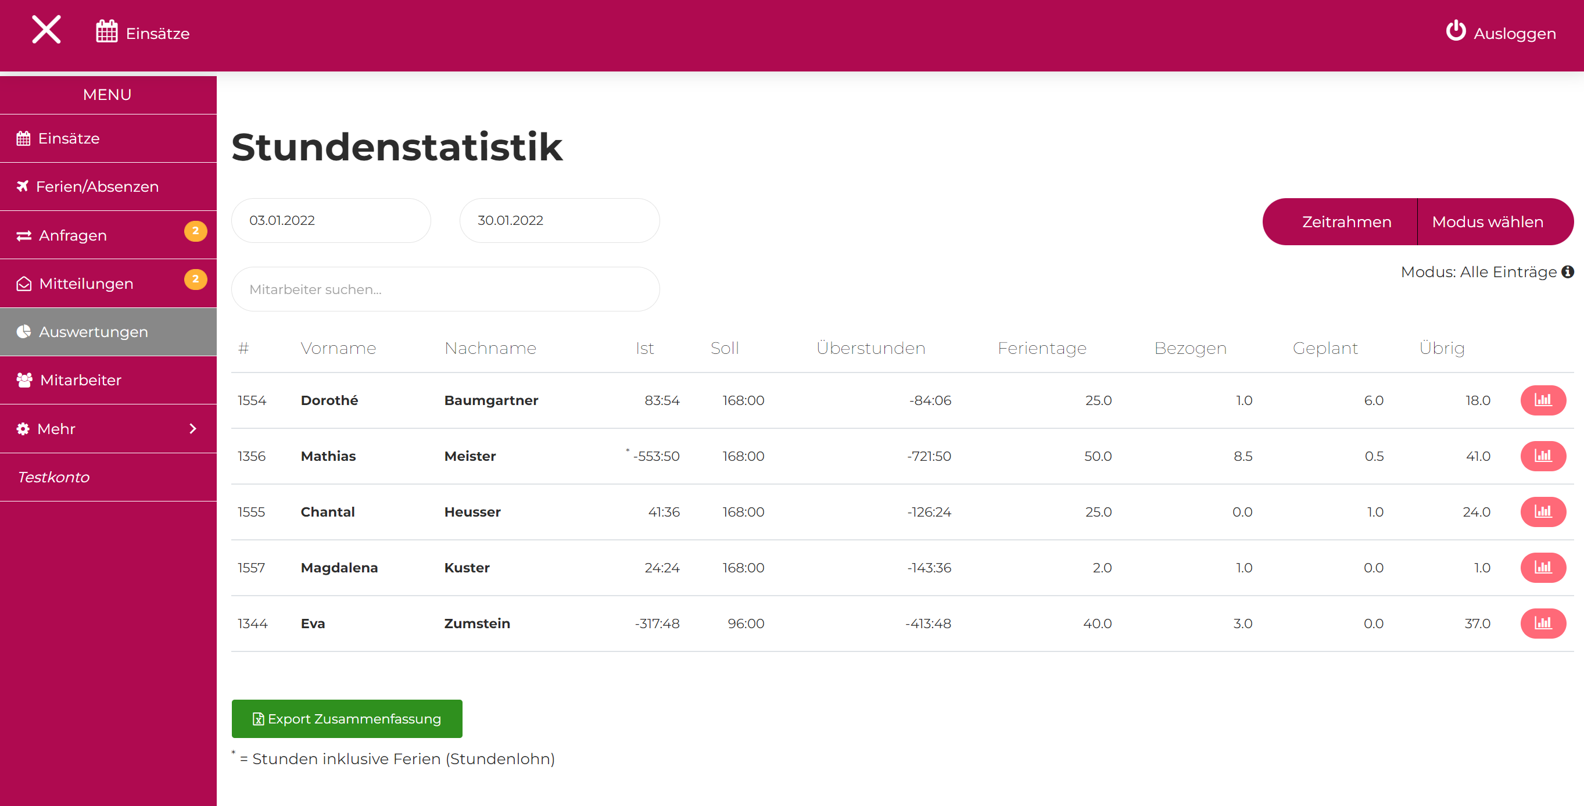This screenshot has width=1584, height=806.
Task: Open chart for Eva Zumstein row
Action: click(x=1542, y=624)
